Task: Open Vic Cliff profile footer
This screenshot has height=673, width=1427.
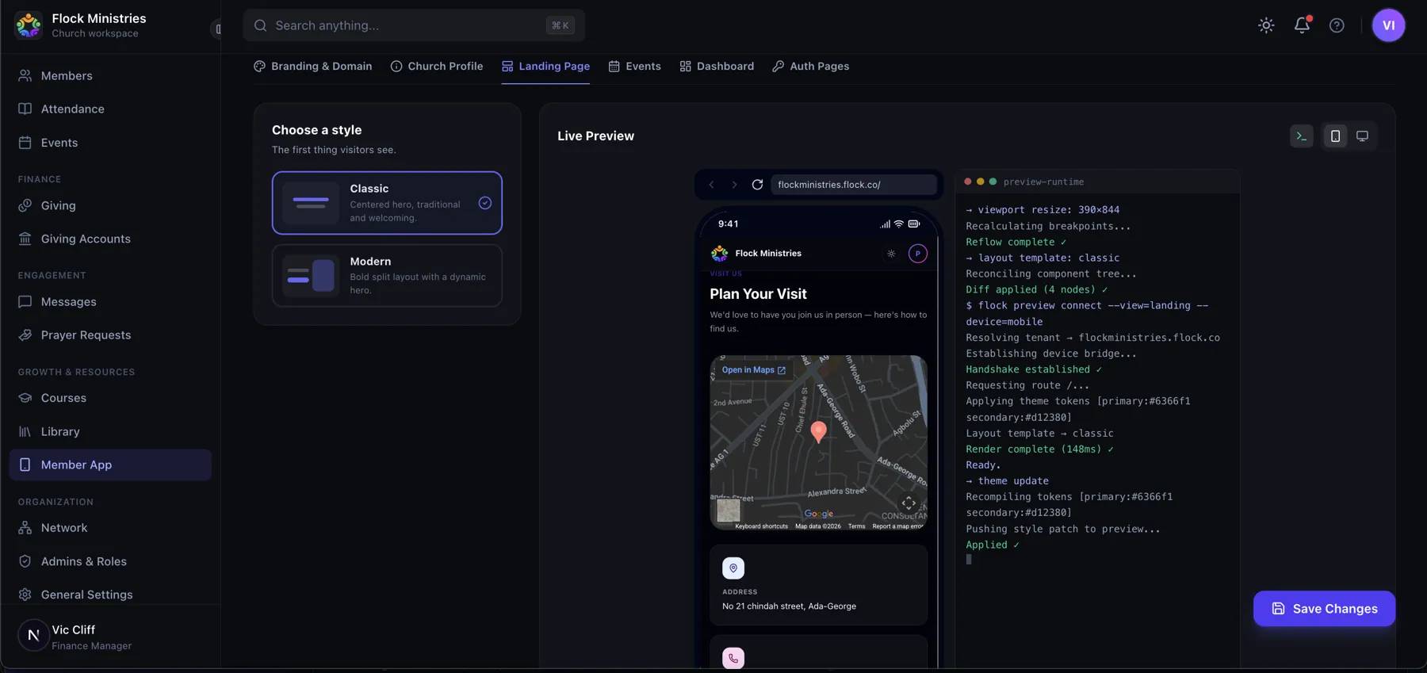Action: [x=110, y=637]
